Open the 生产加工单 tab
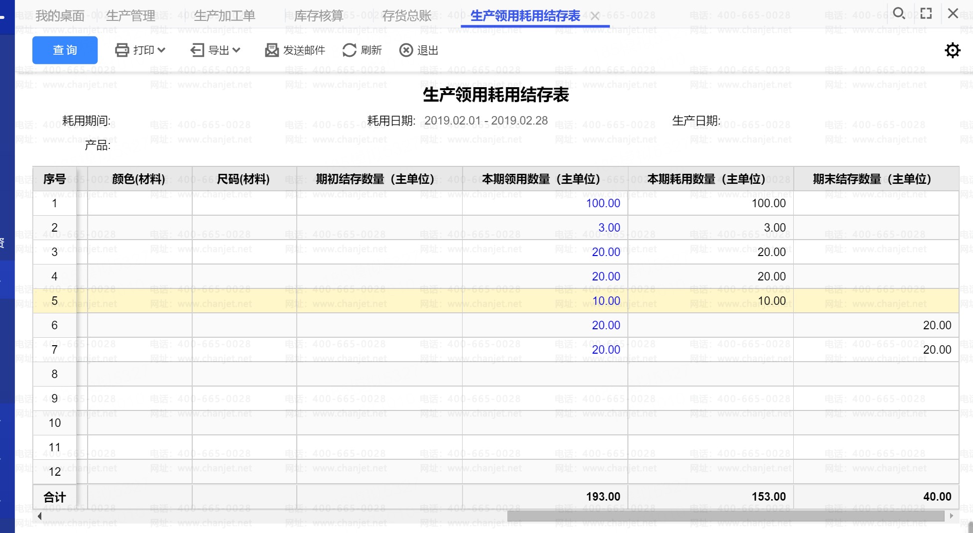 point(224,16)
